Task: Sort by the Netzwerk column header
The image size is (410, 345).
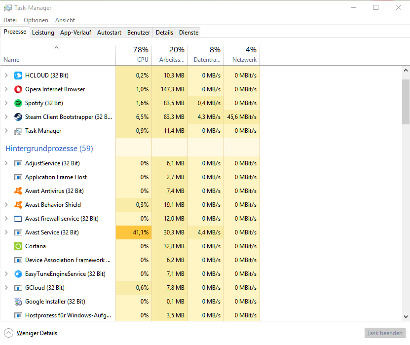Action: click(242, 55)
